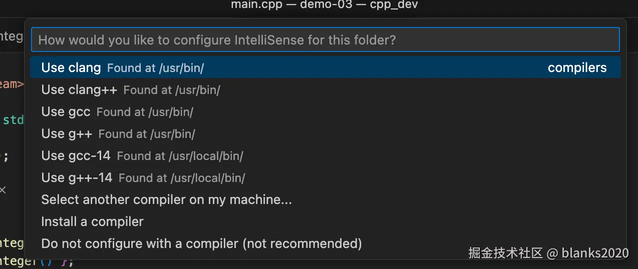Click the "compilers" group label
Image resolution: width=638 pixels, height=269 pixels.
(x=577, y=68)
